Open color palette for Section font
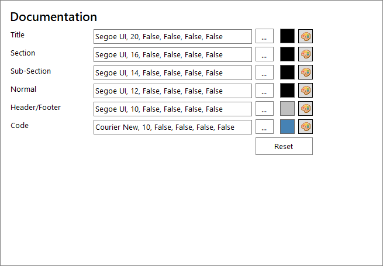The height and width of the screenshot is (266, 383). (x=305, y=54)
